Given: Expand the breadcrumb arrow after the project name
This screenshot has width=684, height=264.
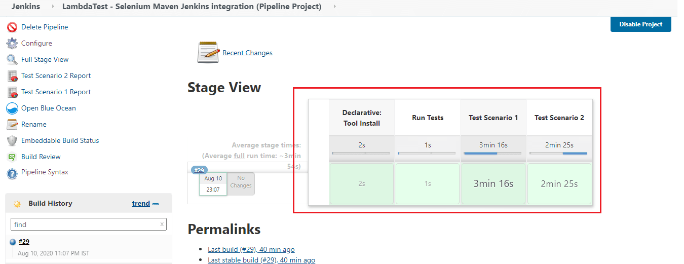Looking at the screenshot, I should 334,7.
